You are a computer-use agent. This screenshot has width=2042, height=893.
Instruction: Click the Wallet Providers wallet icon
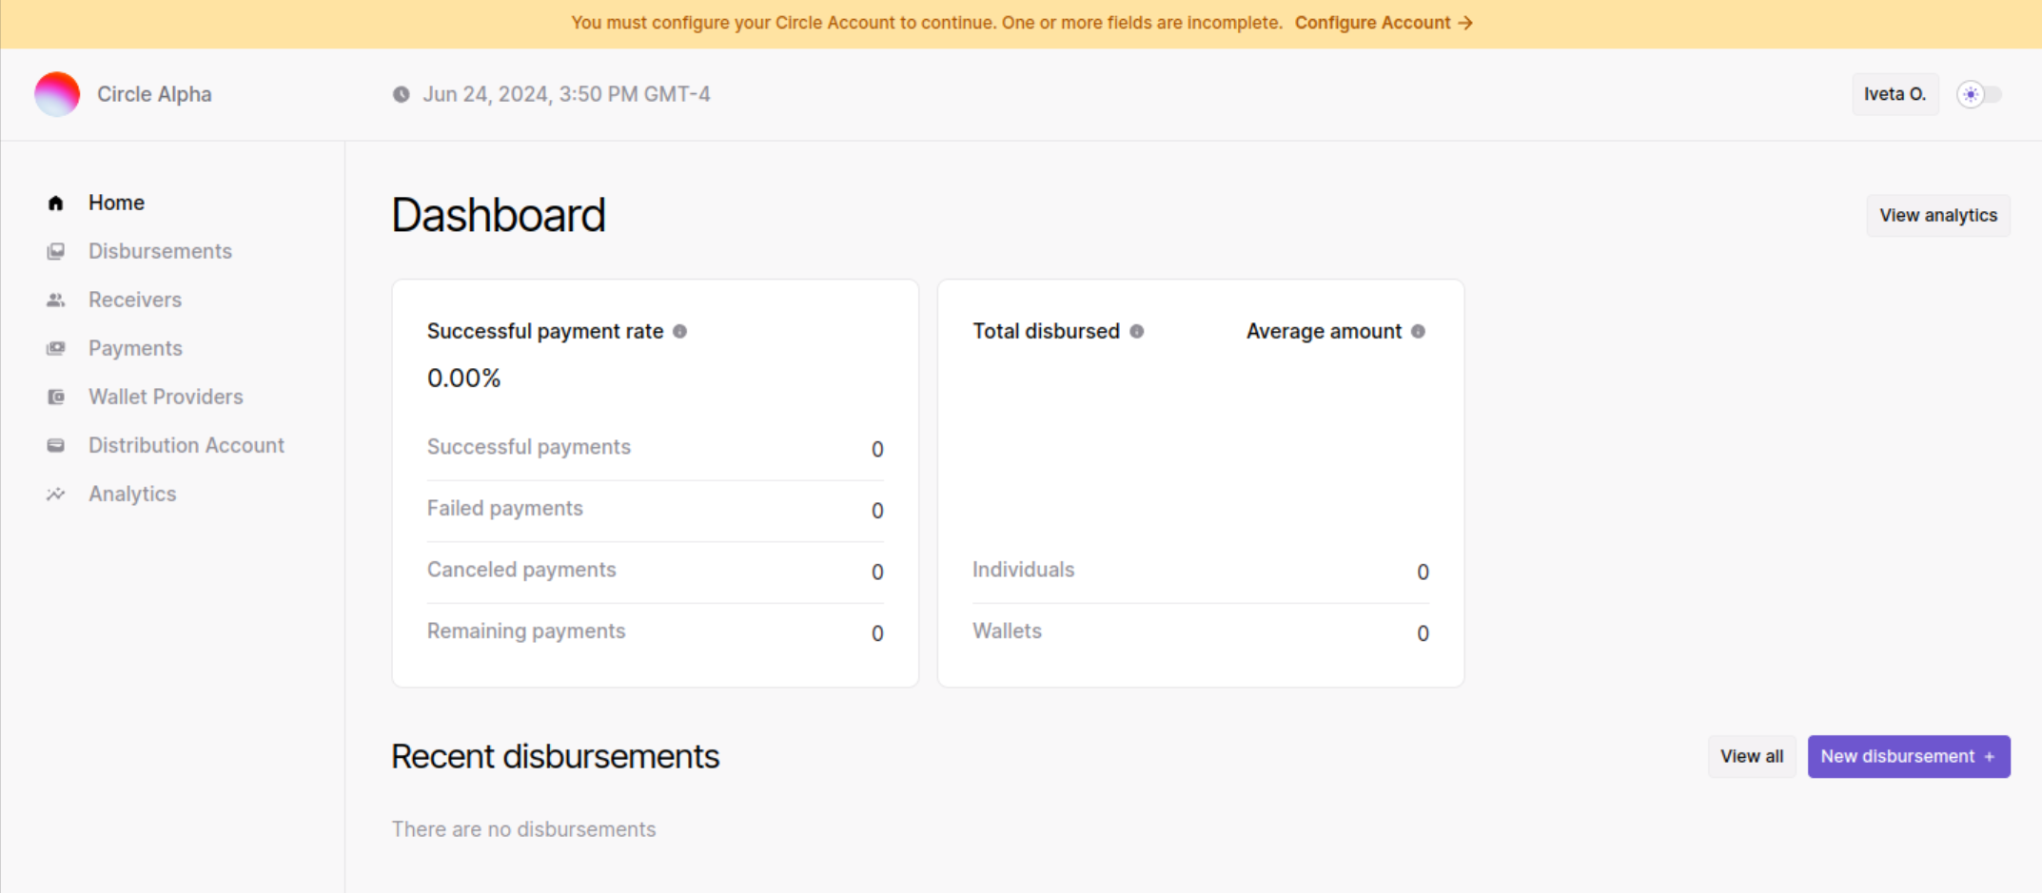tap(56, 397)
